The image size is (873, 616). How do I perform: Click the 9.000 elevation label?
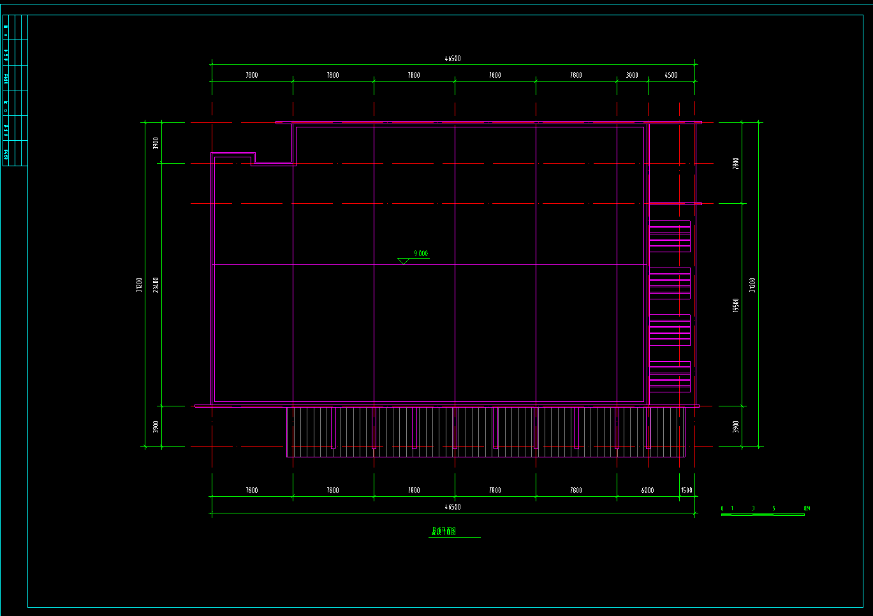click(x=421, y=254)
